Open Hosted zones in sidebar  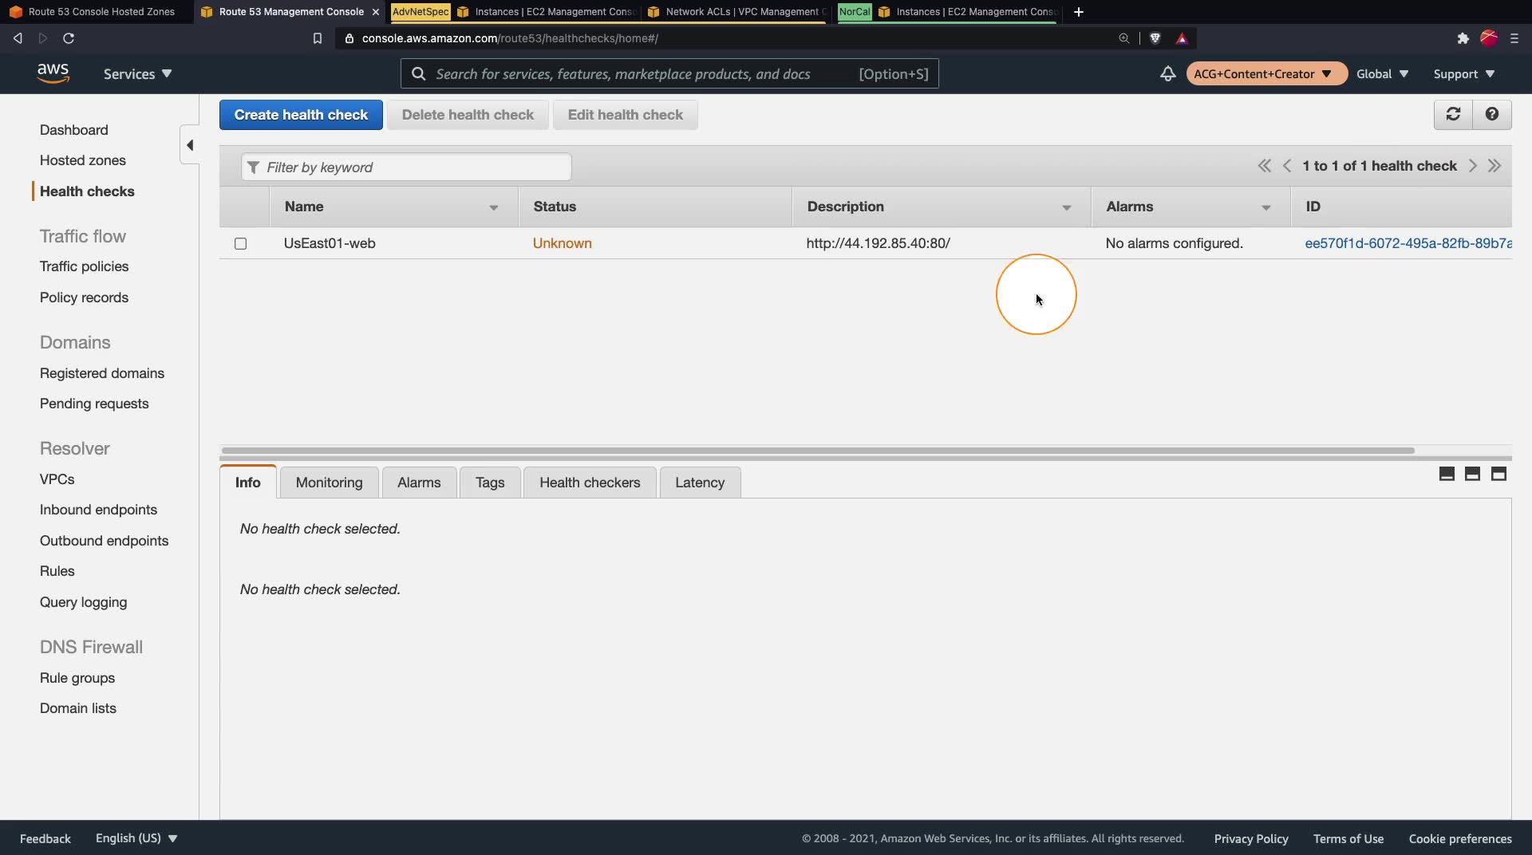tap(83, 160)
